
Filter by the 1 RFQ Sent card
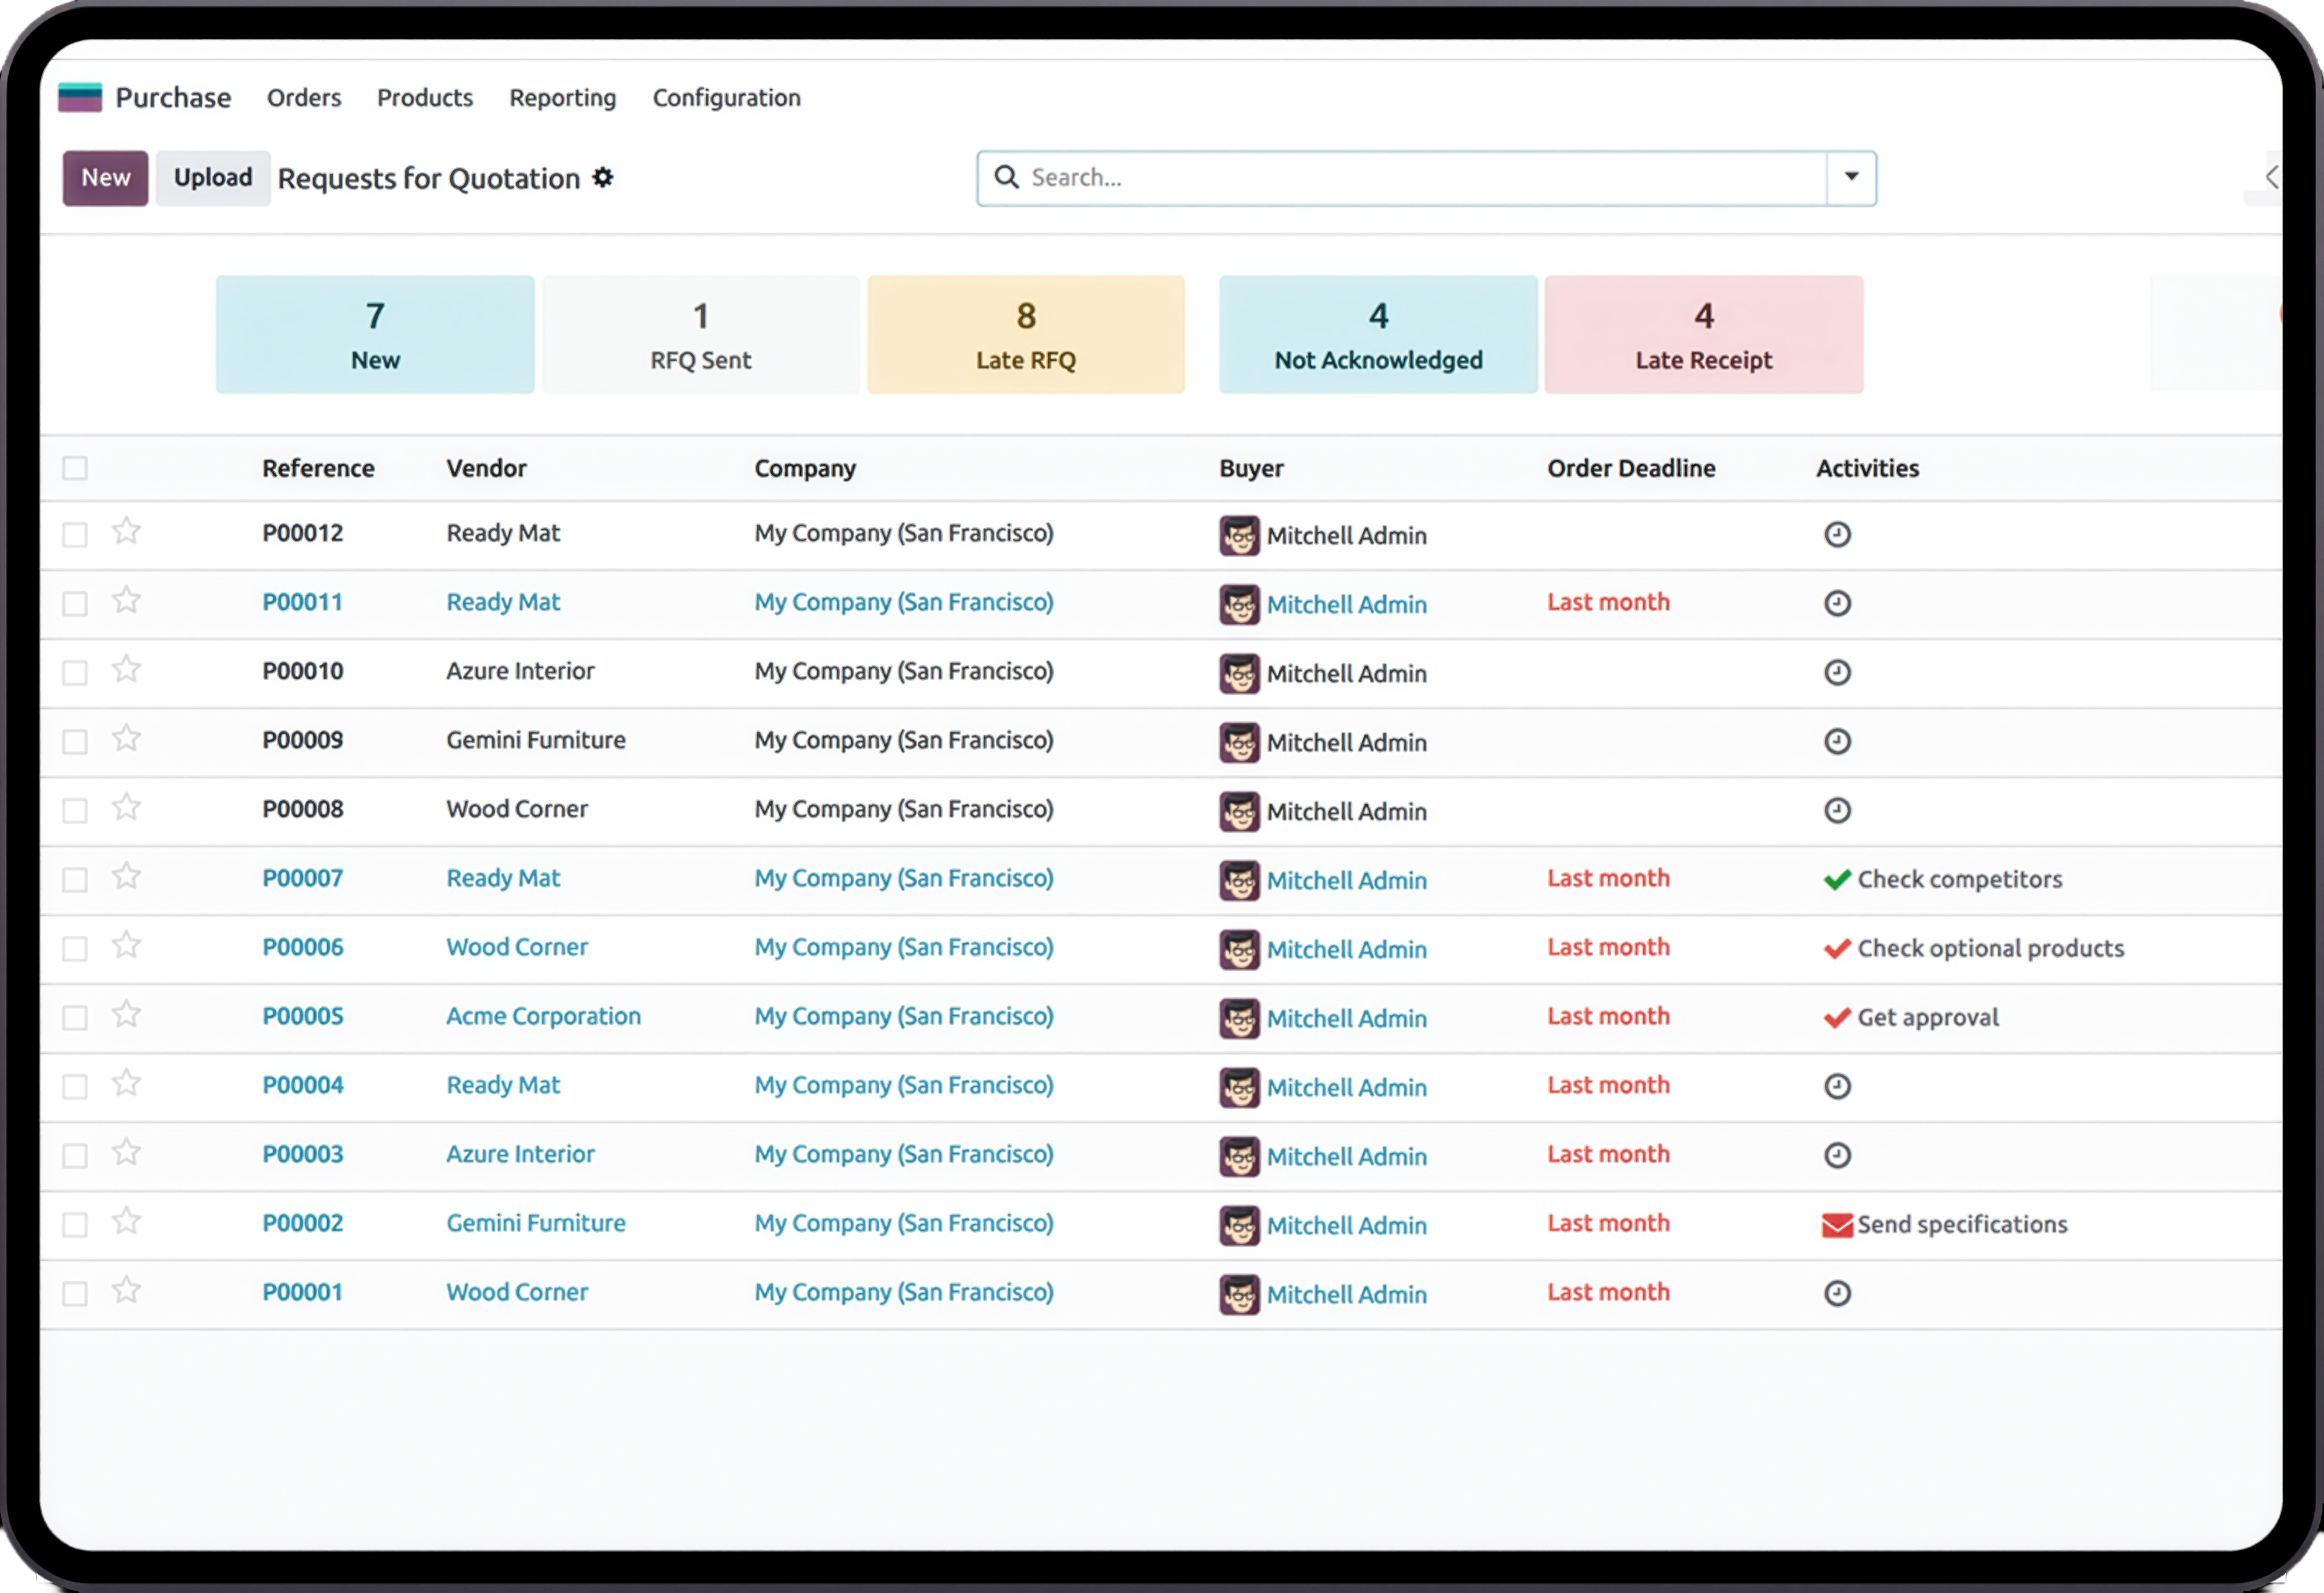(x=701, y=335)
